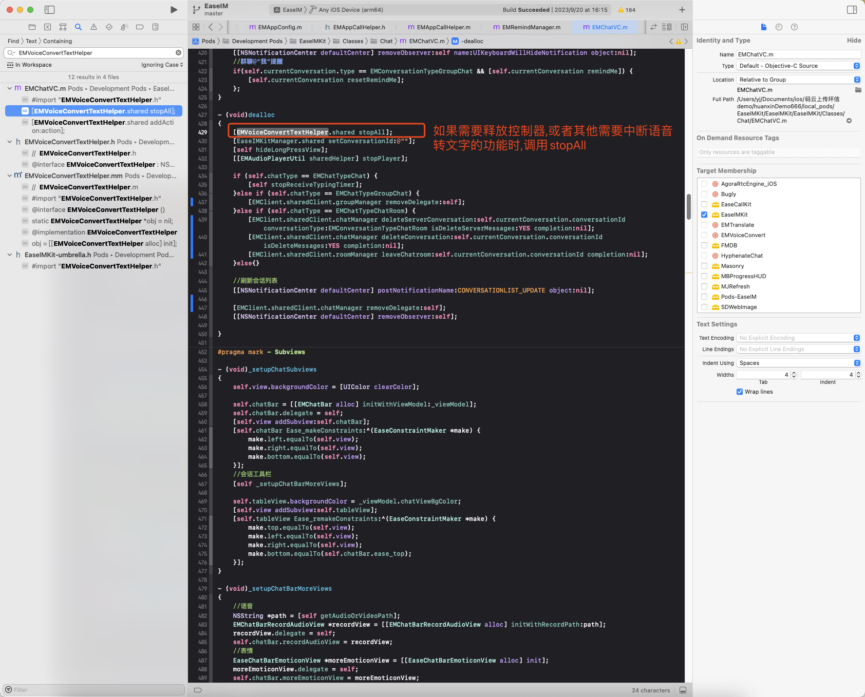Open the Project navigator folder icon

click(32, 27)
